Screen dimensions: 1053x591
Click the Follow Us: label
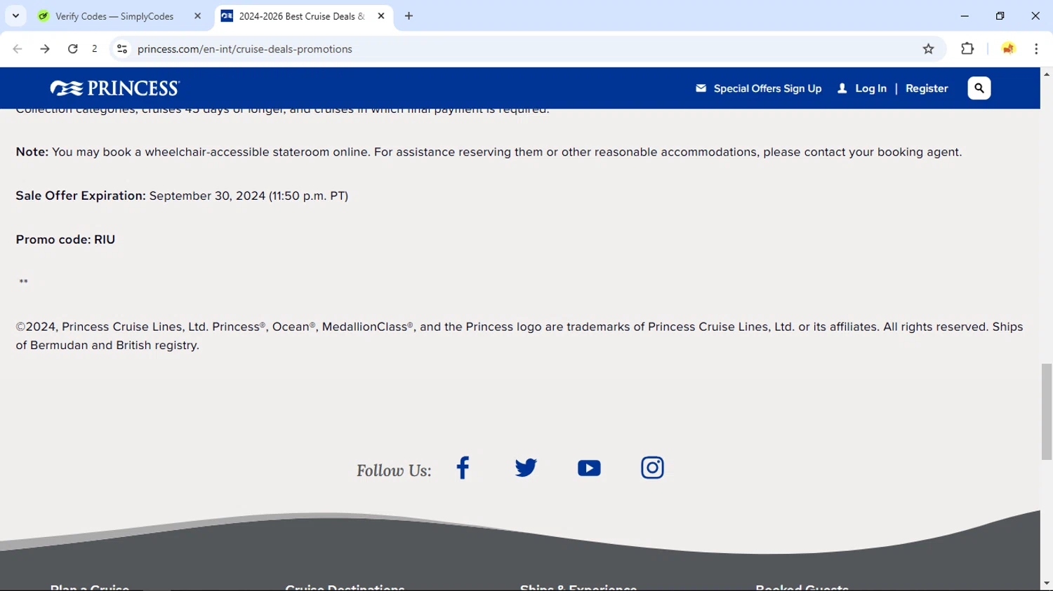[x=394, y=470]
